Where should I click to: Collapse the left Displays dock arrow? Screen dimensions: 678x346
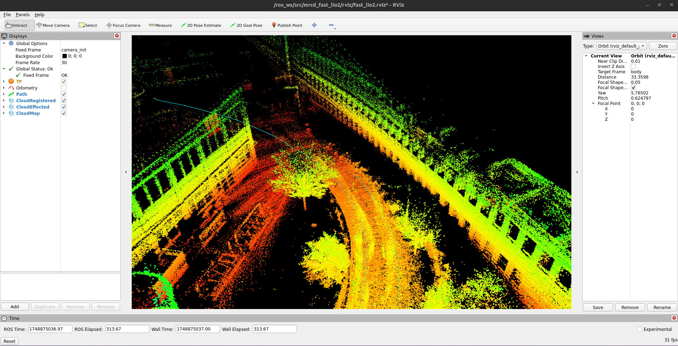point(126,172)
